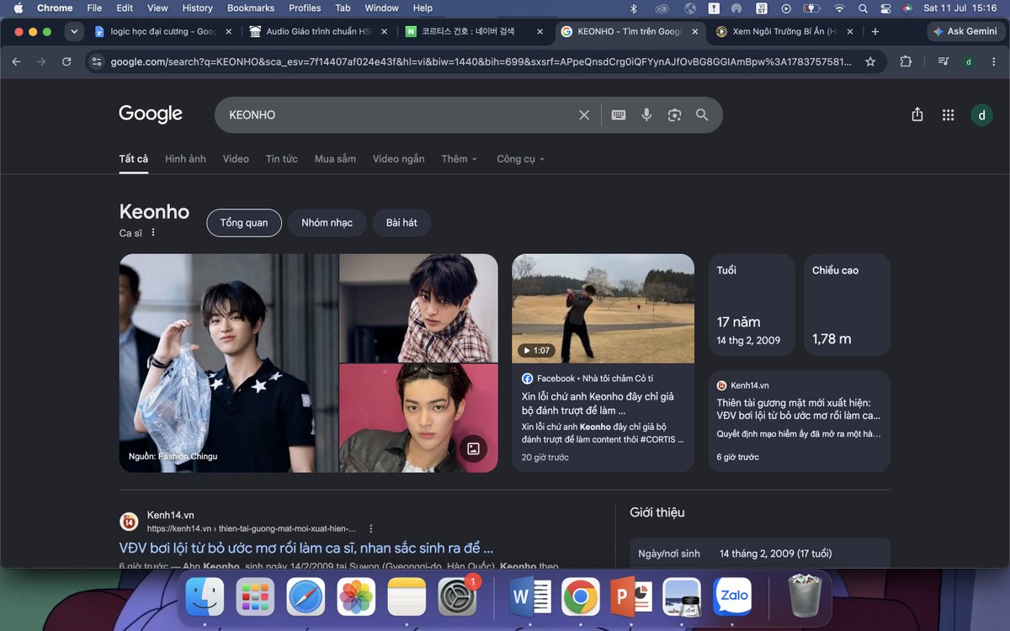Launch Safari from the dock

306,597
